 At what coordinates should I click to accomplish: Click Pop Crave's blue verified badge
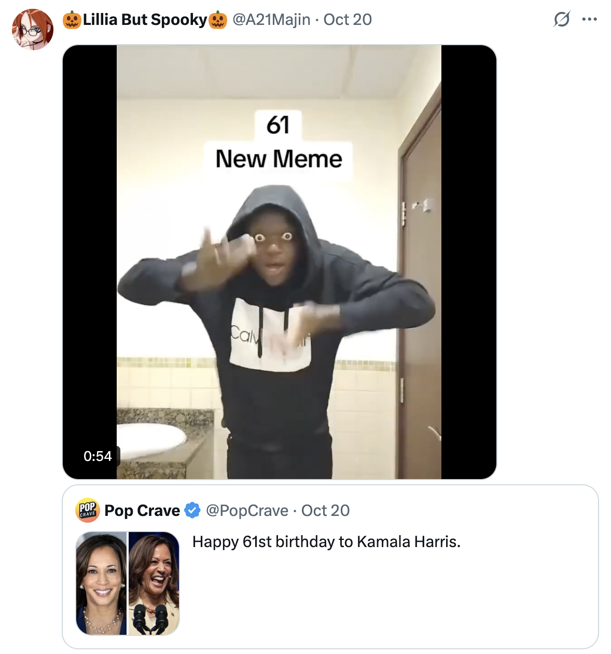click(x=192, y=511)
